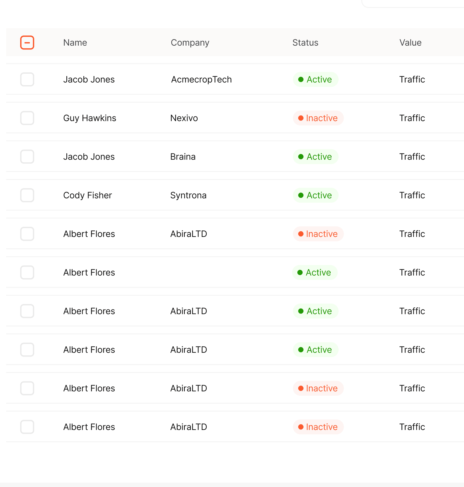The height and width of the screenshot is (487, 464).
Task: Check the box for Jacob Jones at AcmecropTech
Action: 27,79
